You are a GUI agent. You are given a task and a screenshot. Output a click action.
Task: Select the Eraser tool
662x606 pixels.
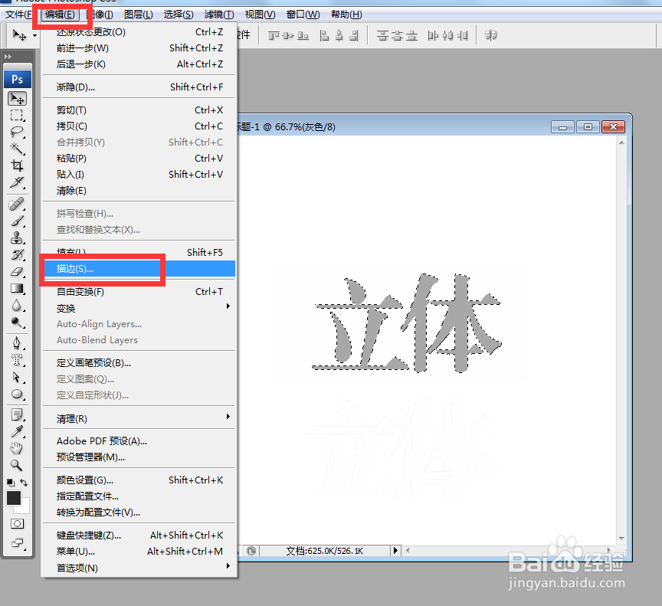click(17, 272)
